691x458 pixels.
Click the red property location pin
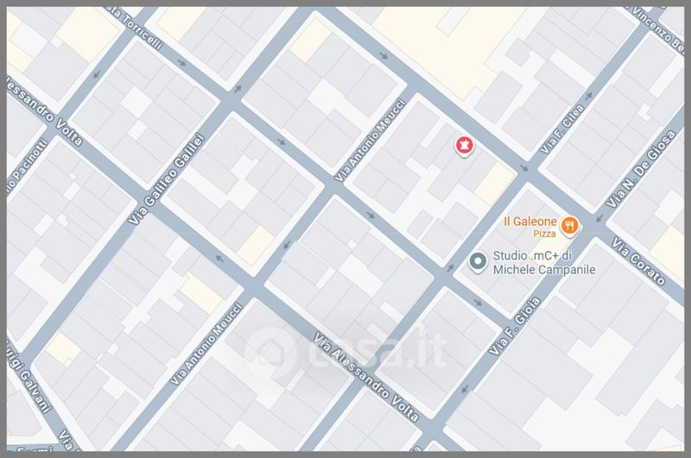(464, 145)
